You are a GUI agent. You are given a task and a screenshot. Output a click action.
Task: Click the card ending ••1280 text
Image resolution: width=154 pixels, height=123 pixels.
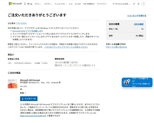pyautogui.click(x=37, y=63)
